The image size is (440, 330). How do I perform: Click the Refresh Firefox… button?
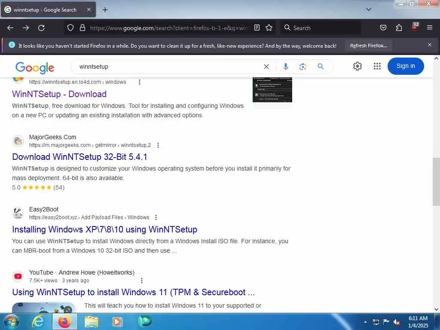368,46
